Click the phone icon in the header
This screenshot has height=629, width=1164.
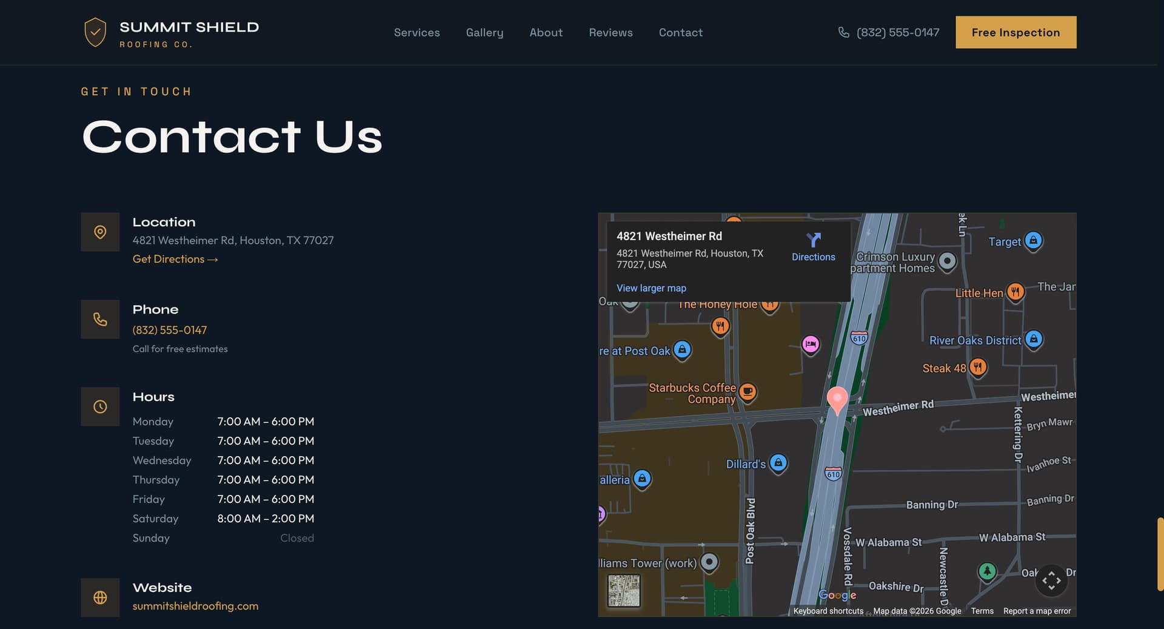844,32
